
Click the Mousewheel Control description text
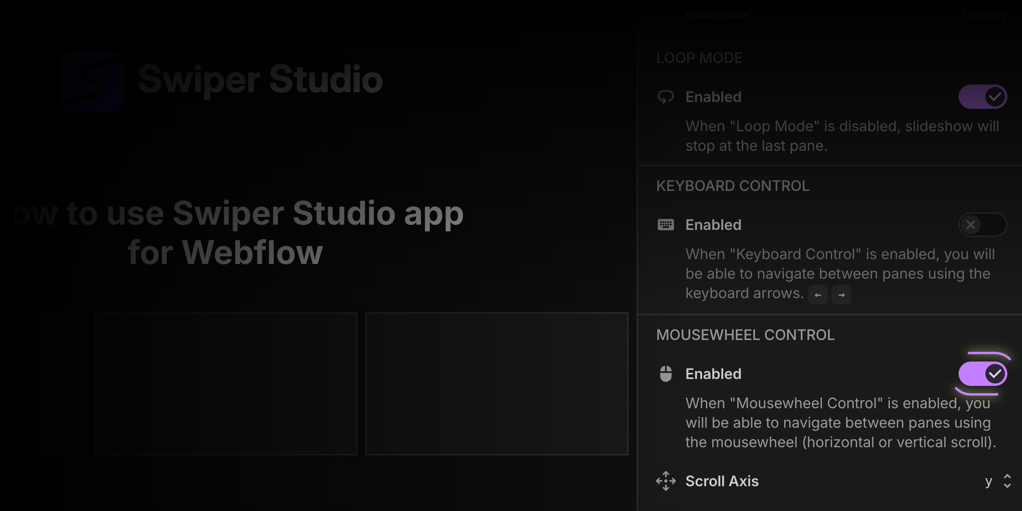tap(841, 422)
